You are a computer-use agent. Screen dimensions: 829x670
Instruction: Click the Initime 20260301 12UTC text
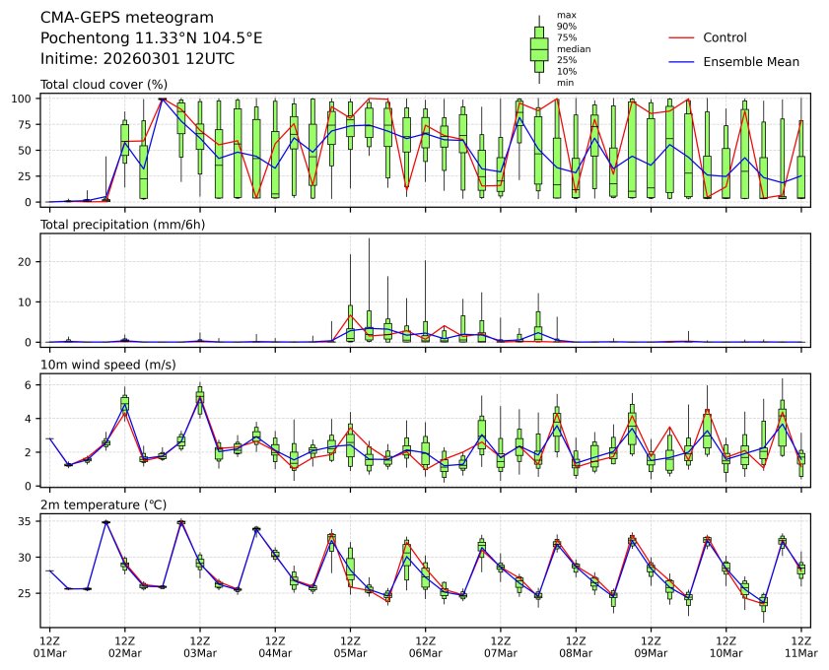coord(137,58)
